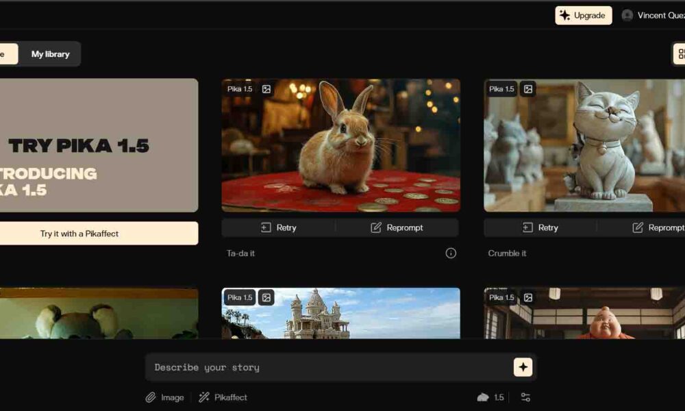Open the rabbit video thumbnail
This screenshot has height=411, width=685.
(340, 145)
